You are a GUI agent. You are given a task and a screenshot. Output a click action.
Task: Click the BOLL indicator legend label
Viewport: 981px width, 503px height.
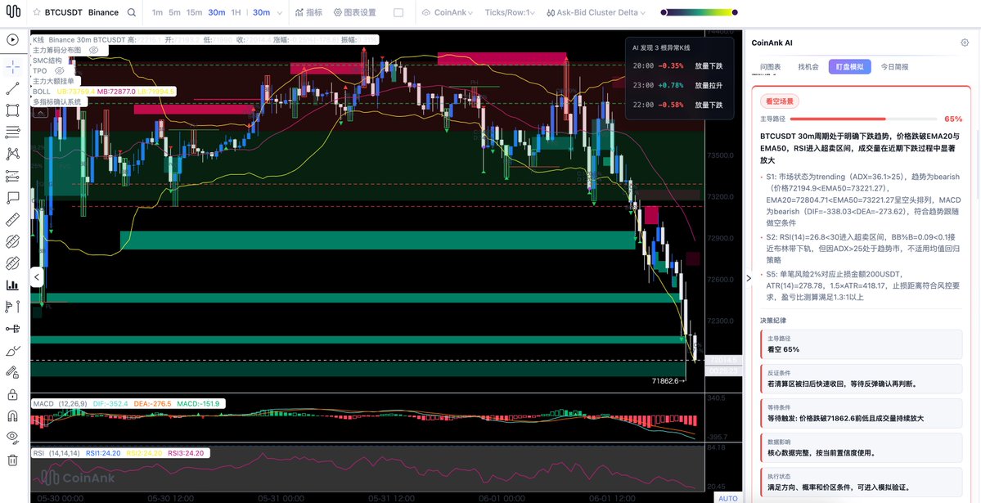pos(43,92)
